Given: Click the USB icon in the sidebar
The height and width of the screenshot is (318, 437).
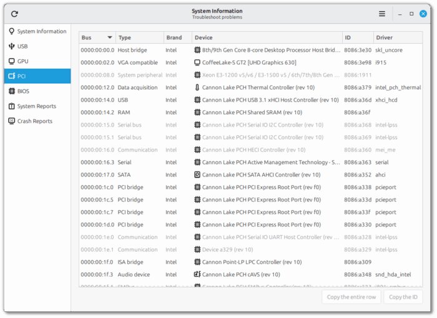Looking at the screenshot, I should 11,46.
